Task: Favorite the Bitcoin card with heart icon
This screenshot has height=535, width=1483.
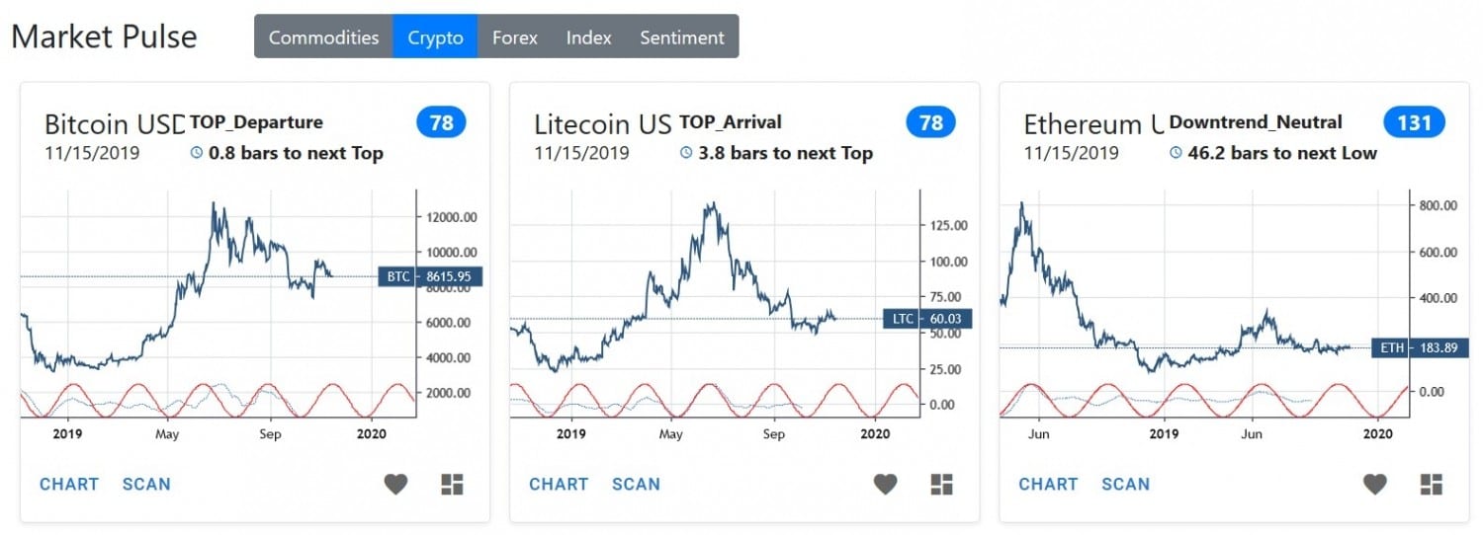Action: pos(395,484)
